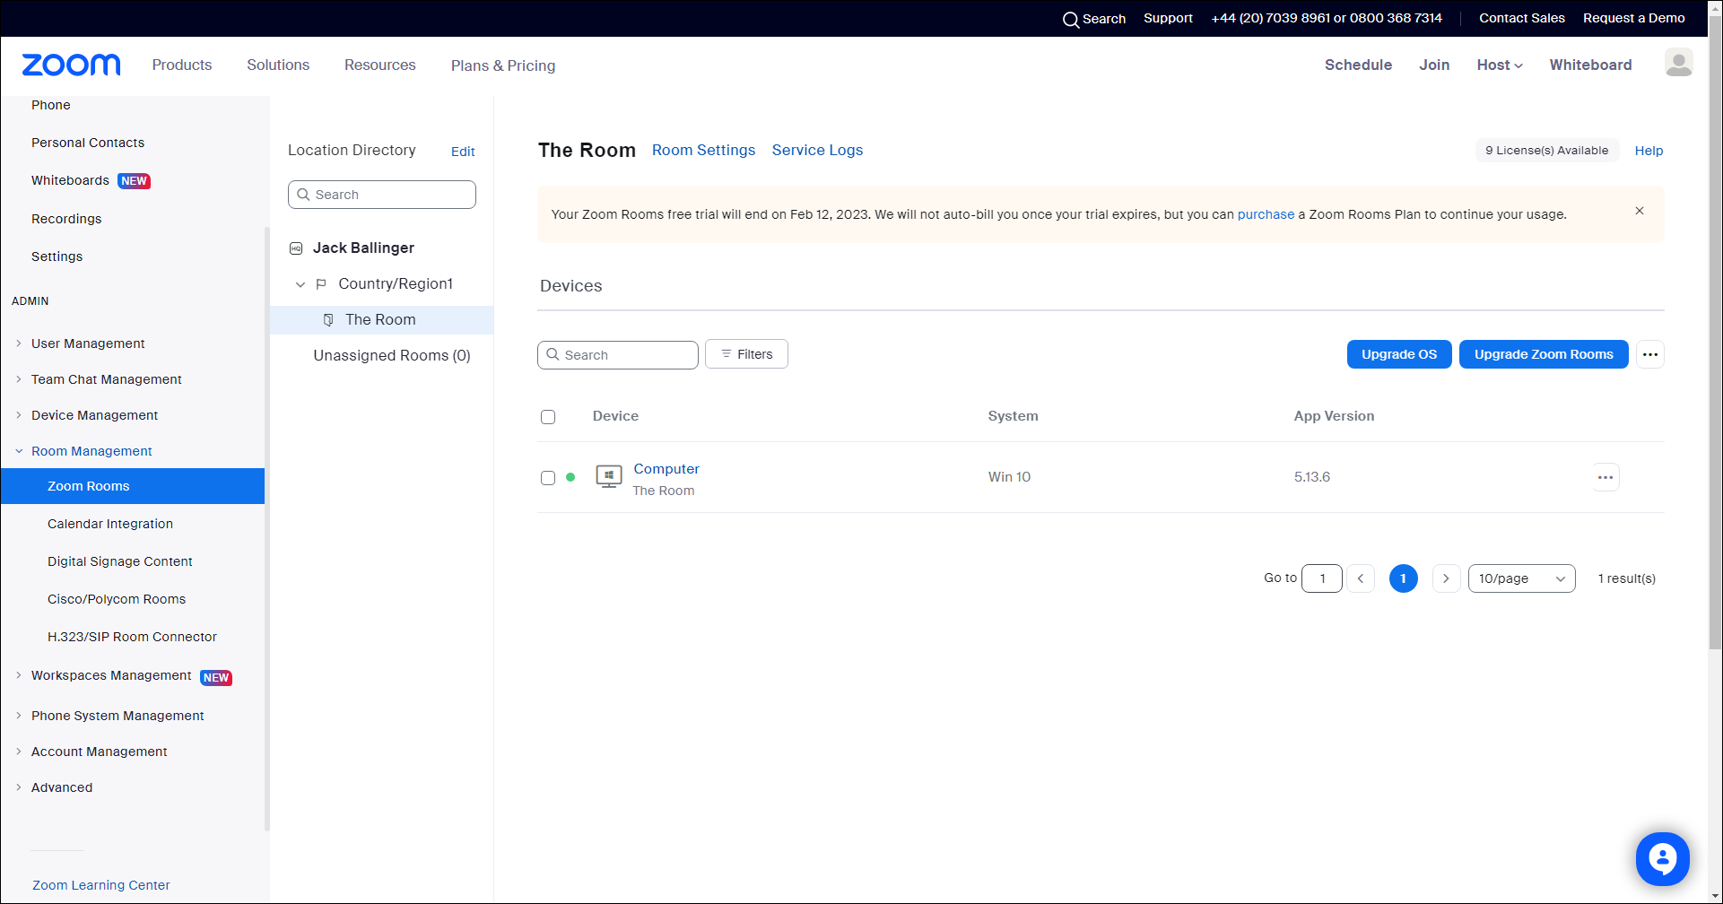Dismiss the free trial banner
1723x904 pixels.
pos(1639,211)
